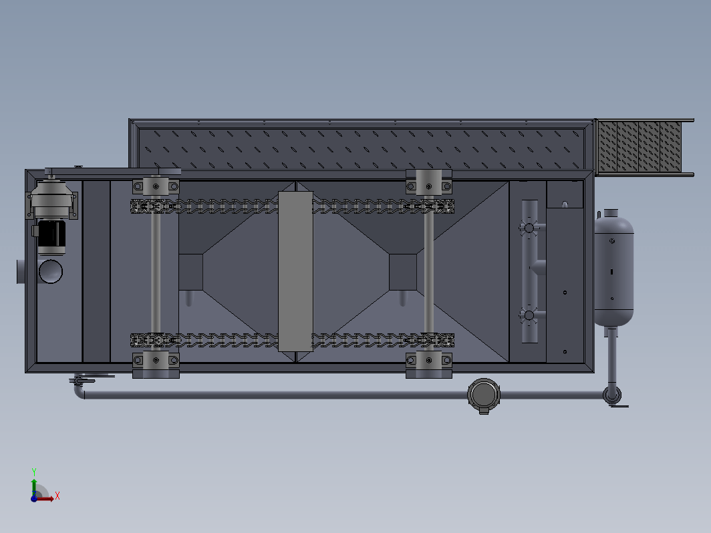Select the pressure tank on the right side
711x533 pixels.
[x=613, y=270]
